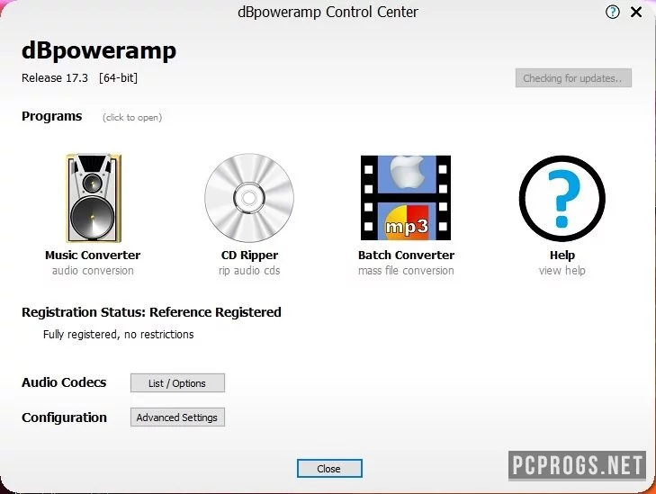Click the 'audio conversion' subtitle text
This screenshot has height=494, width=656.
(x=93, y=271)
